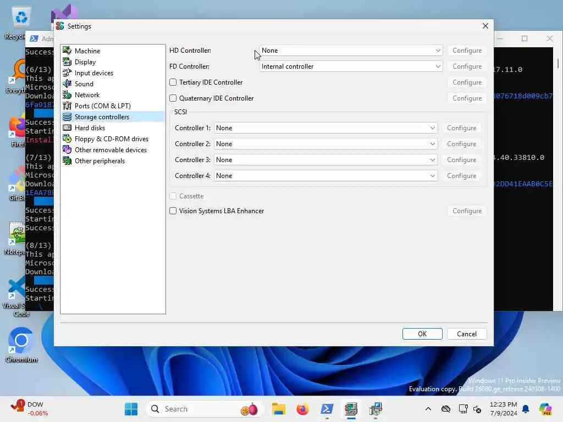Switch to PowerShell taskbar icon
Viewport: 563px width, 422px height.
point(327,409)
